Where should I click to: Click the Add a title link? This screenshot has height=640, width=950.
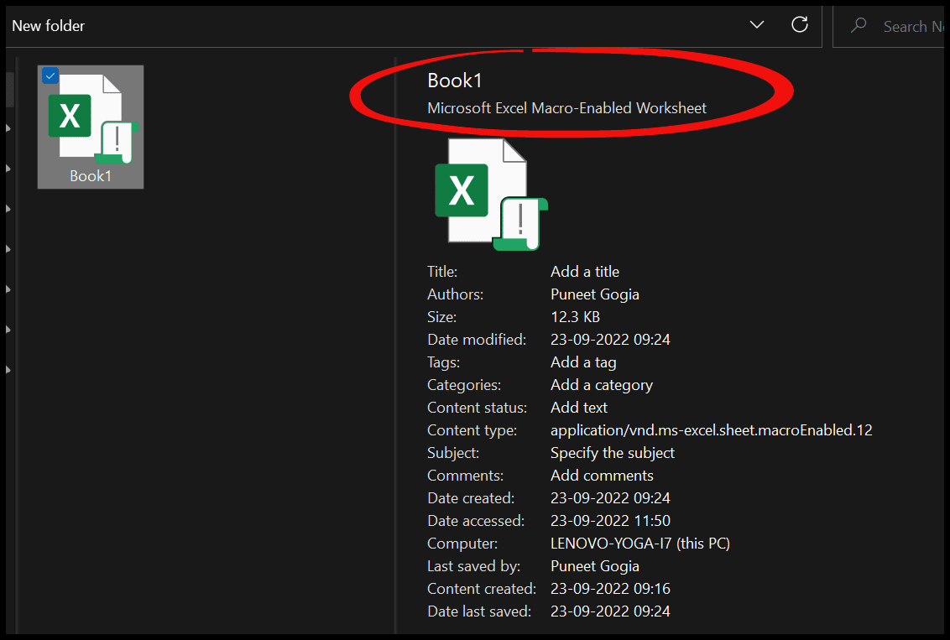[585, 271]
